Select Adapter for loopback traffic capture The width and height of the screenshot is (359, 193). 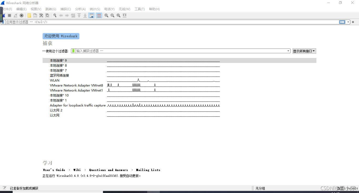[x=179, y=105]
